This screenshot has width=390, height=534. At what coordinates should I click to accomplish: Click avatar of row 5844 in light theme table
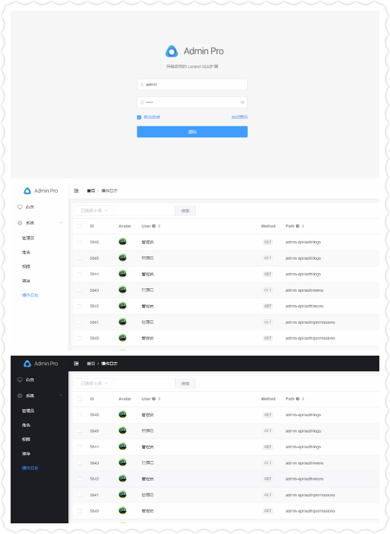123,274
